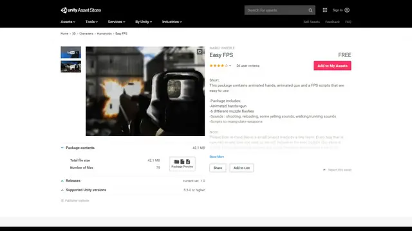
Task: Click the main Easy FPS preview image
Action: tap(145, 91)
